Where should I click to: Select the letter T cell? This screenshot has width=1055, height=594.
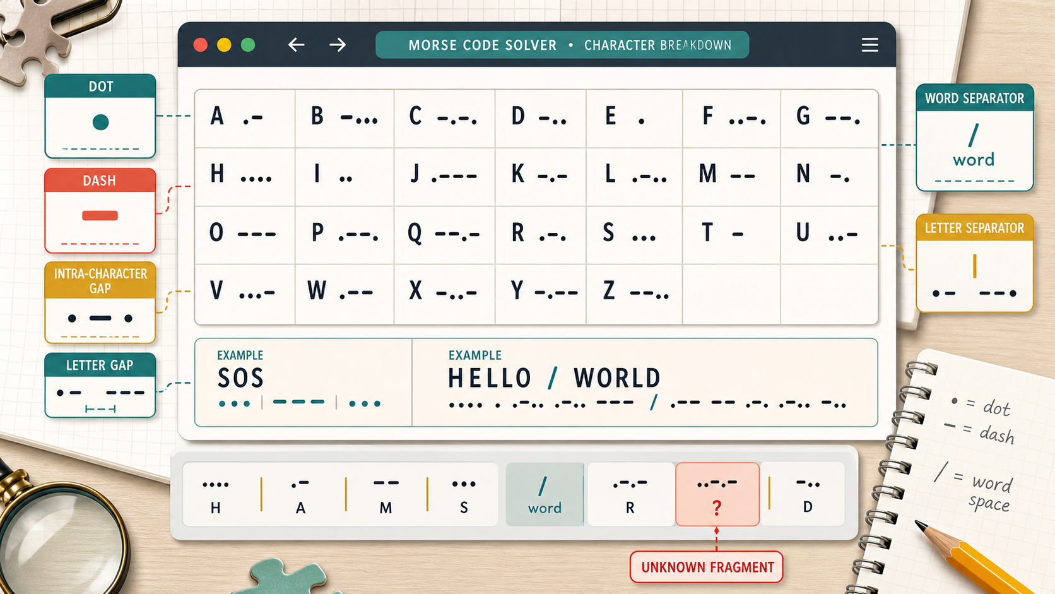[732, 235]
